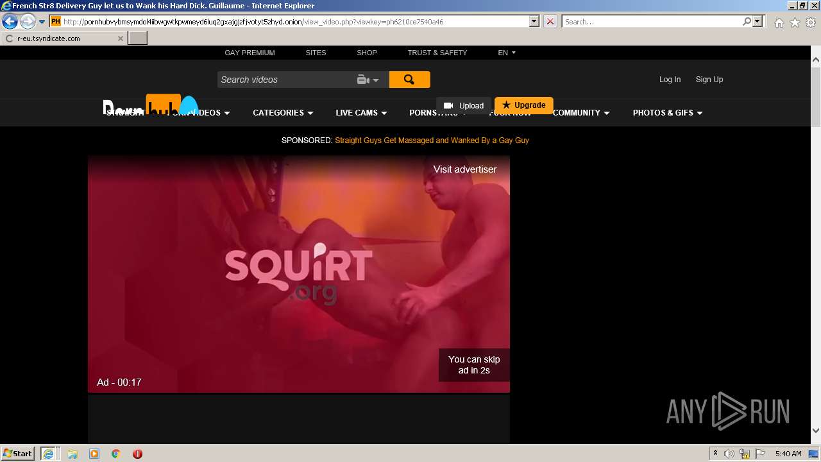
Task: Click 'Visit advertiser' on the video ad
Action: [465, 169]
